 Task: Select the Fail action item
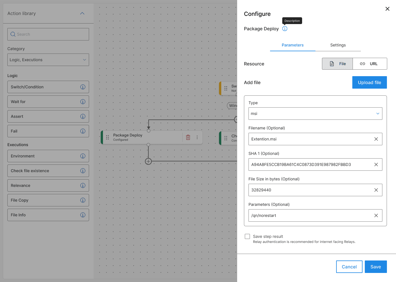point(48,131)
